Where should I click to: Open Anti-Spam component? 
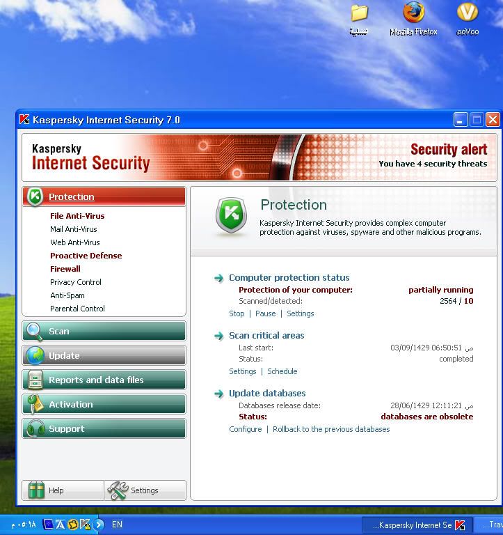(67, 295)
